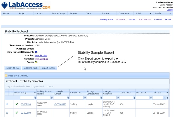Click the Export to XLSX button
Image resolution: width=174 pixels, height=117 pixels.
[30, 68]
